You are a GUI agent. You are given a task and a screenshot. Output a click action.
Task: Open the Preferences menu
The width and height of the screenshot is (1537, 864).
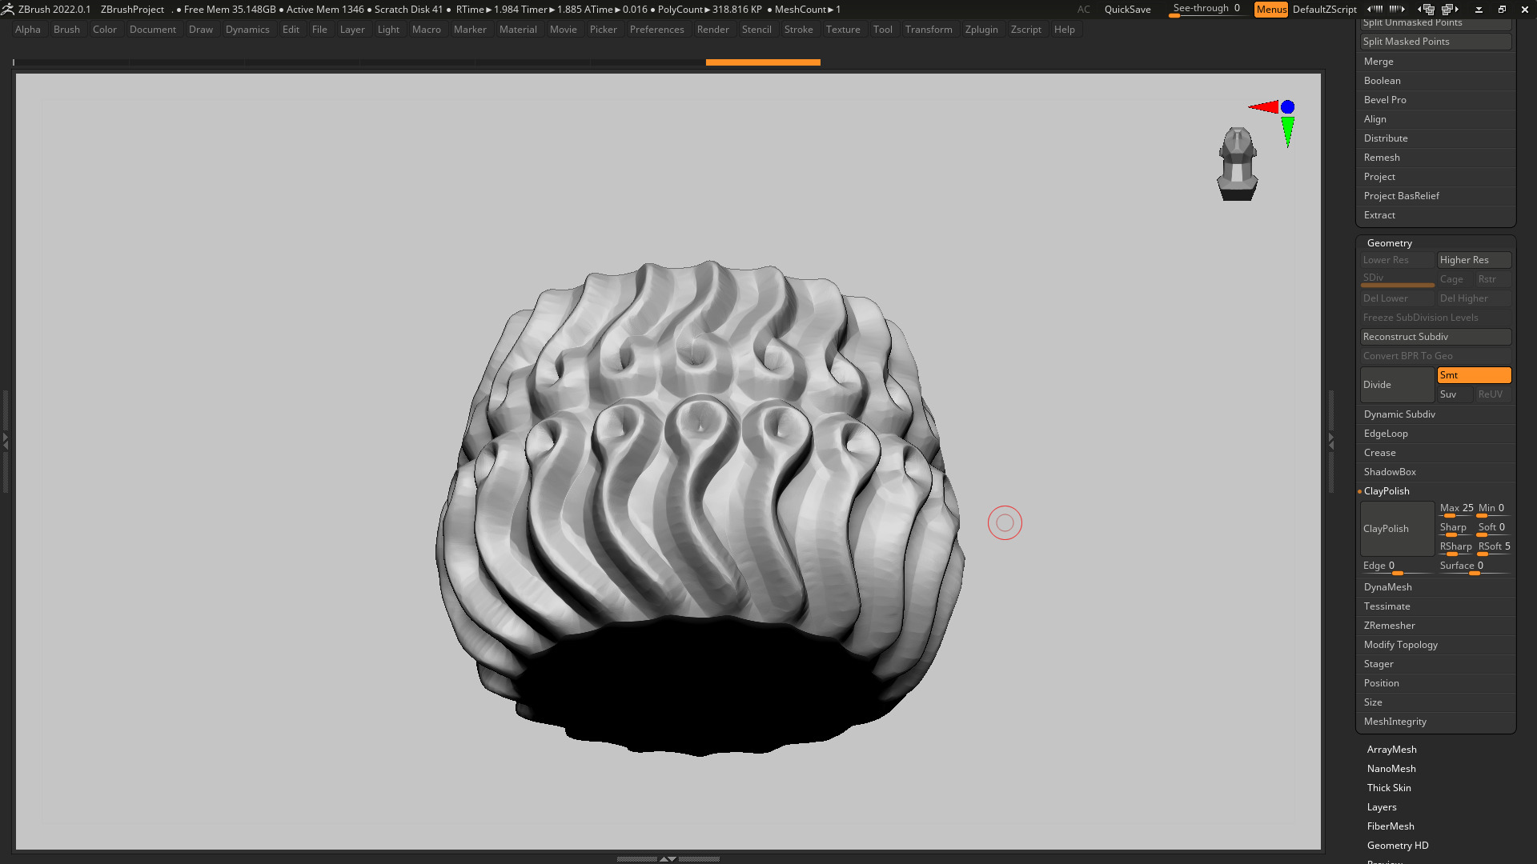(x=656, y=30)
